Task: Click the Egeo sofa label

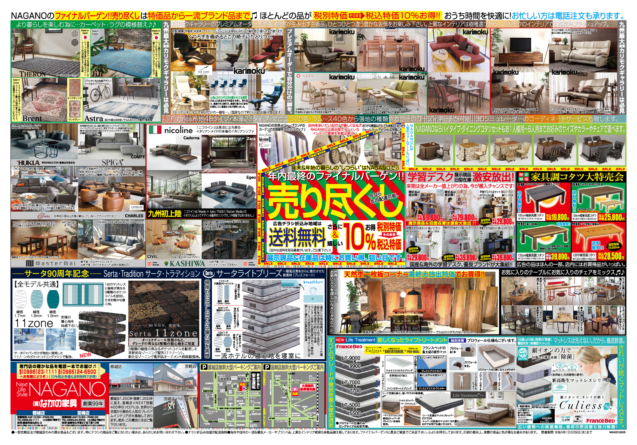Action: (251, 178)
